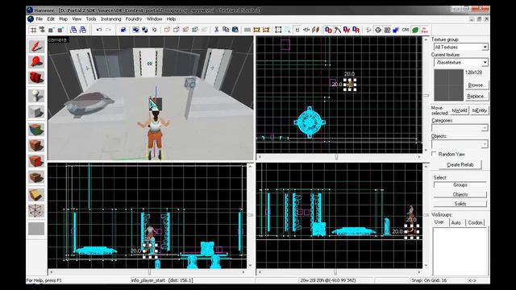Open the Window menu
516x290 pixels.
coord(154,19)
